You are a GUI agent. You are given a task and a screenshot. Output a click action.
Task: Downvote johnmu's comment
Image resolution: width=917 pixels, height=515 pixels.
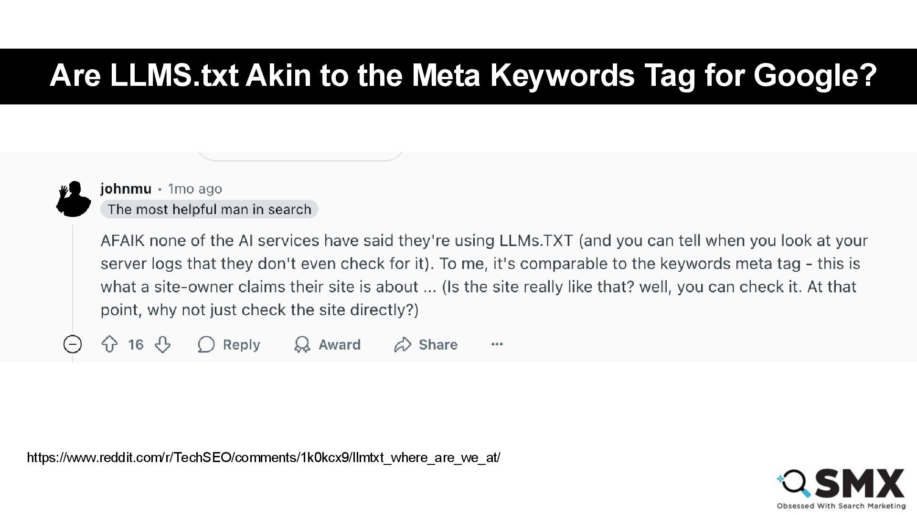pyautogui.click(x=163, y=344)
